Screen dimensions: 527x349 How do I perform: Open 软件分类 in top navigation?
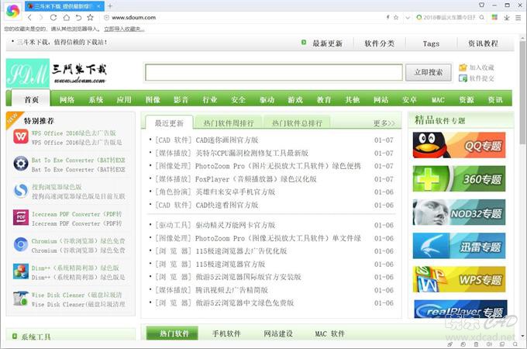pyautogui.click(x=380, y=43)
